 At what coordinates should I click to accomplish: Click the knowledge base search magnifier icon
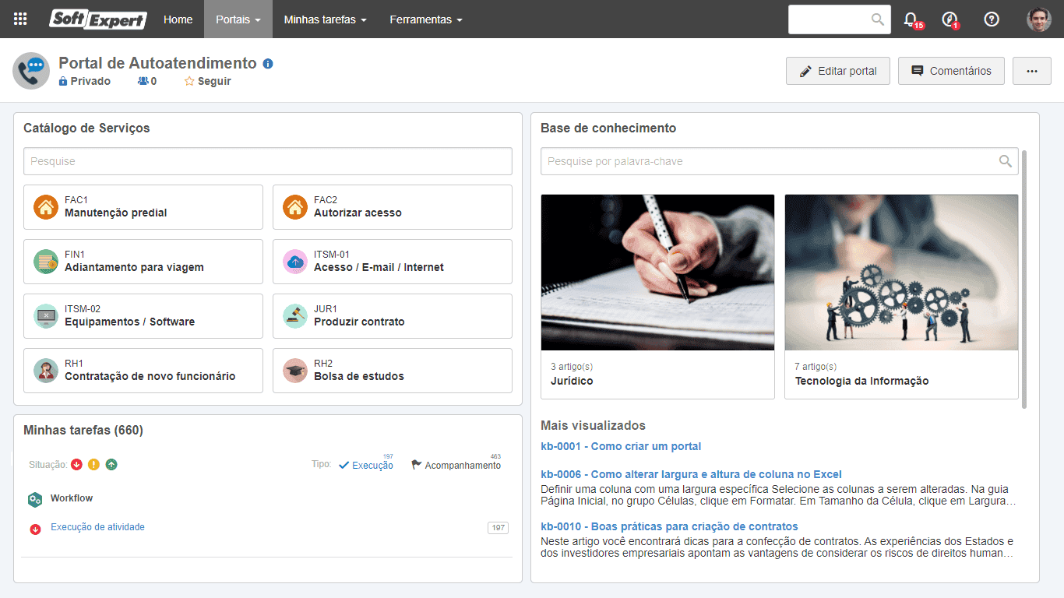pos(1006,161)
